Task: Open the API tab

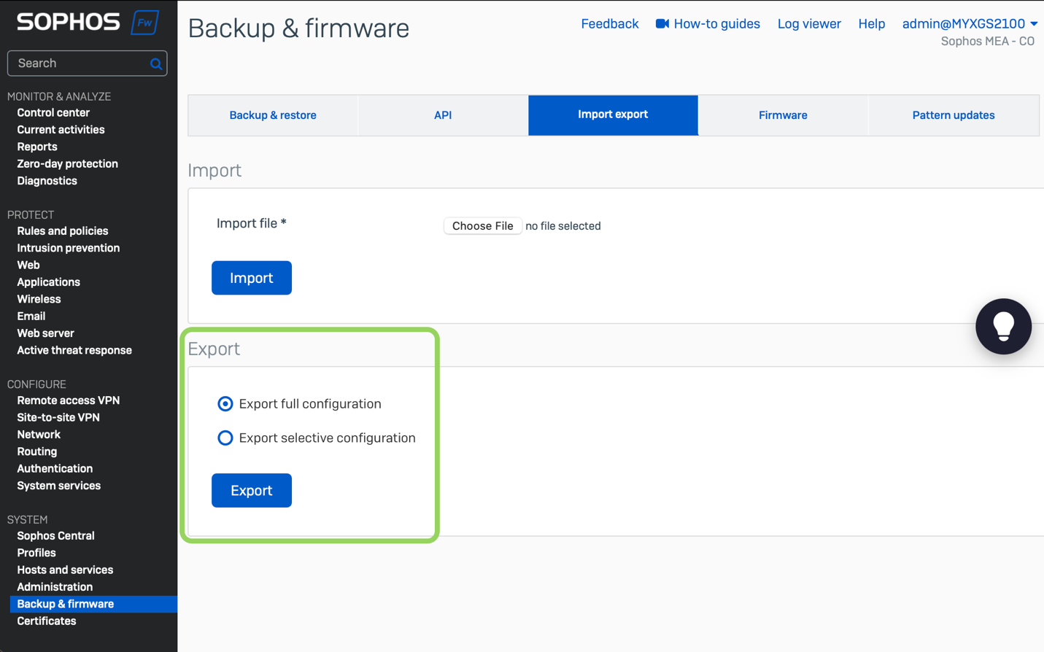Action: tap(443, 115)
